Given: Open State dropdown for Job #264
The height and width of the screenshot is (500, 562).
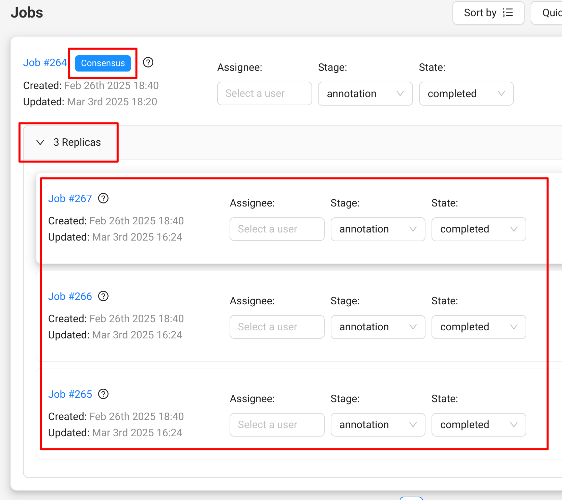Looking at the screenshot, I should point(466,94).
